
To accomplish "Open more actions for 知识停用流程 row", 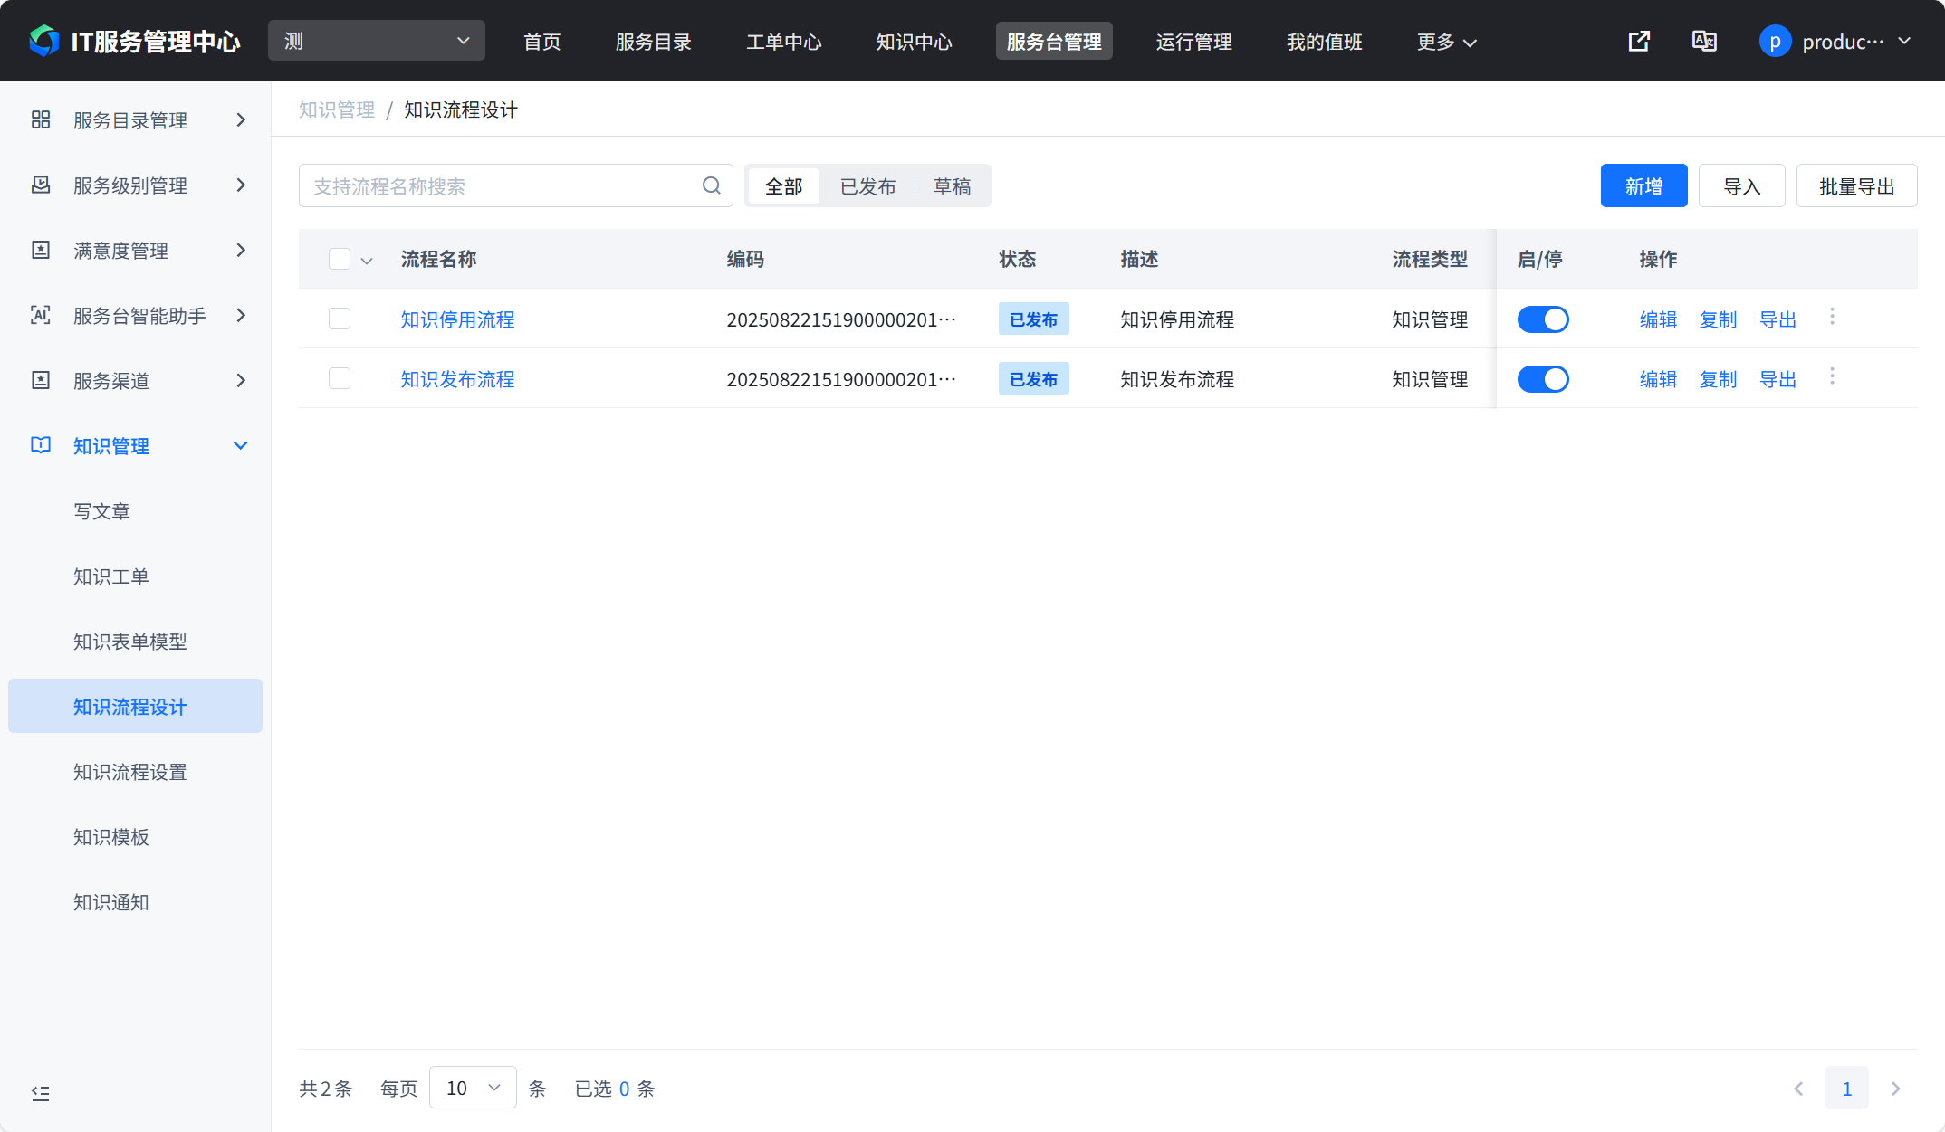I will [1832, 317].
